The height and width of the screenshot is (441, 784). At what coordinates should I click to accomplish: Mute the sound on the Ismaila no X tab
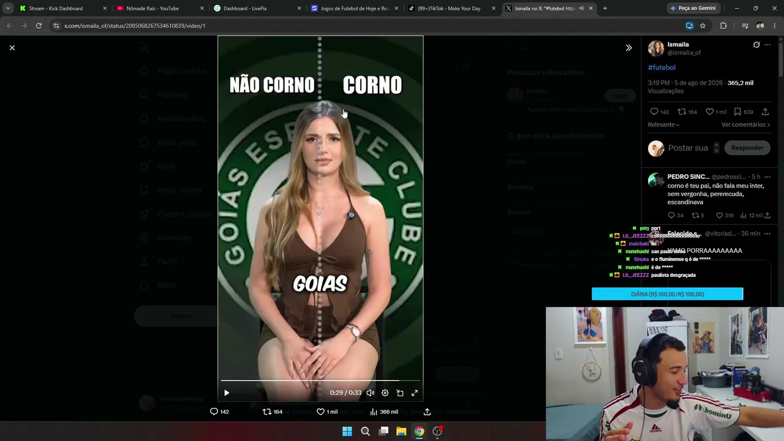581,9
